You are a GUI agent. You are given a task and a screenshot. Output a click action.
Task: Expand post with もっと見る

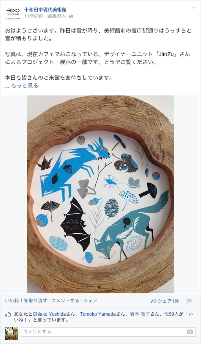coord(25,86)
